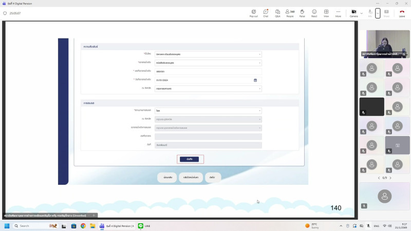Select the Digital Pension Teams taskbar item

pos(117,226)
